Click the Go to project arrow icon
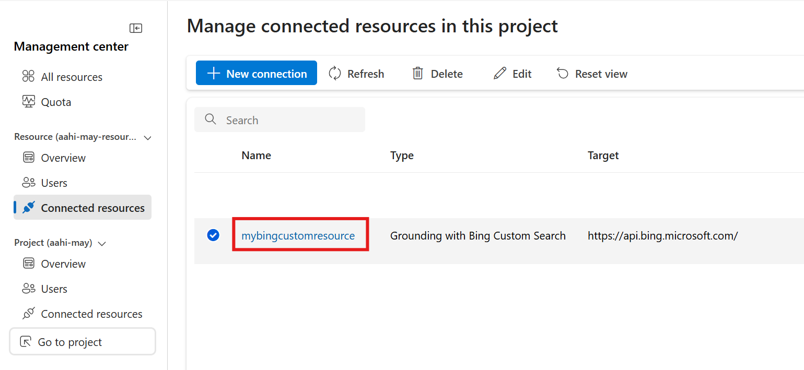This screenshot has width=804, height=370. point(25,342)
